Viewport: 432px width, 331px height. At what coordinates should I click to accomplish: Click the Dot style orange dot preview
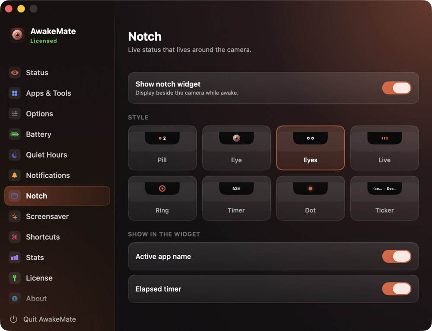pyautogui.click(x=311, y=188)
